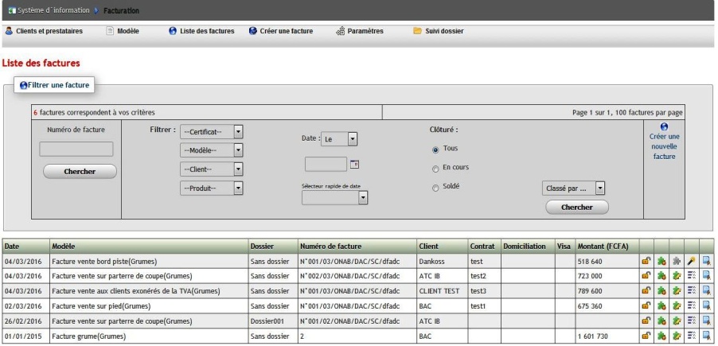Click Facture grume(Grumes) cell
The height and width of the screenshot is (346, 718).
pos(150,336)
